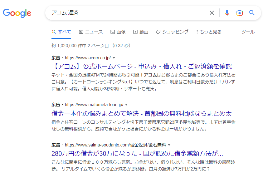Expand the dropdown arrow next to saimu-soudanjo.com URL
The width and height of the screenshot is (268, 178).
click(x=169, y=145)
